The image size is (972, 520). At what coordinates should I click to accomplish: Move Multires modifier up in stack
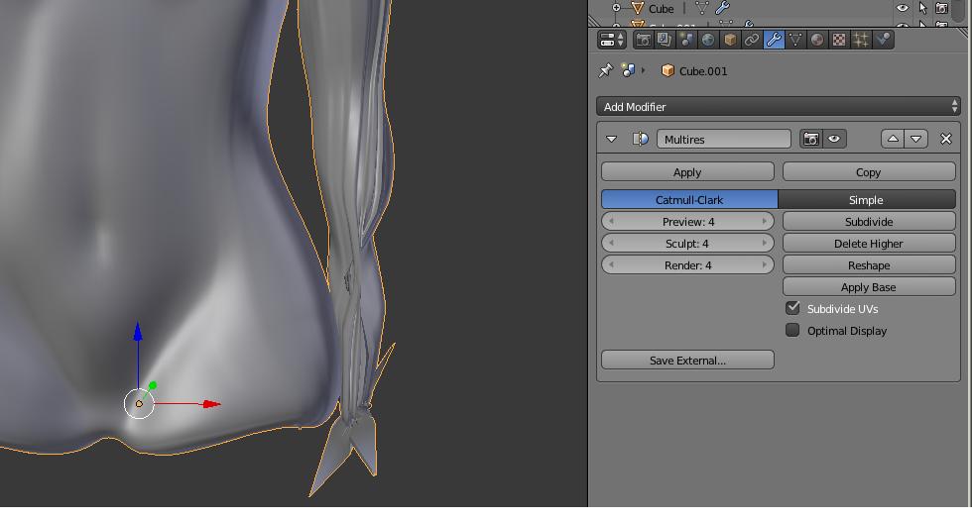[893, 140]
